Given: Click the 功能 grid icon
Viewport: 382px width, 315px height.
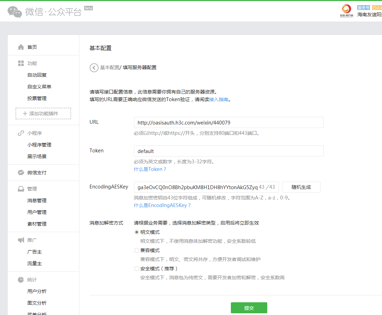Looking at the screenshot, I should point(20,63).
